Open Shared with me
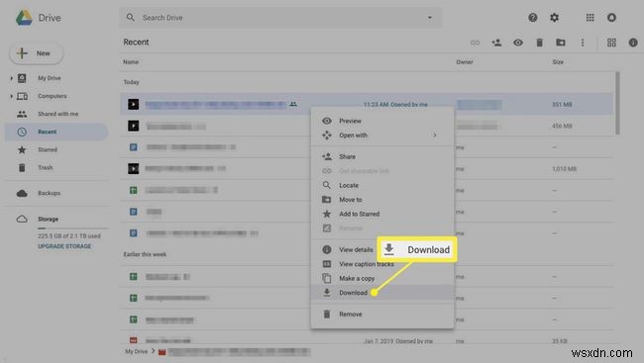Viewport: 644px width, 363px height. coord(57,114)
